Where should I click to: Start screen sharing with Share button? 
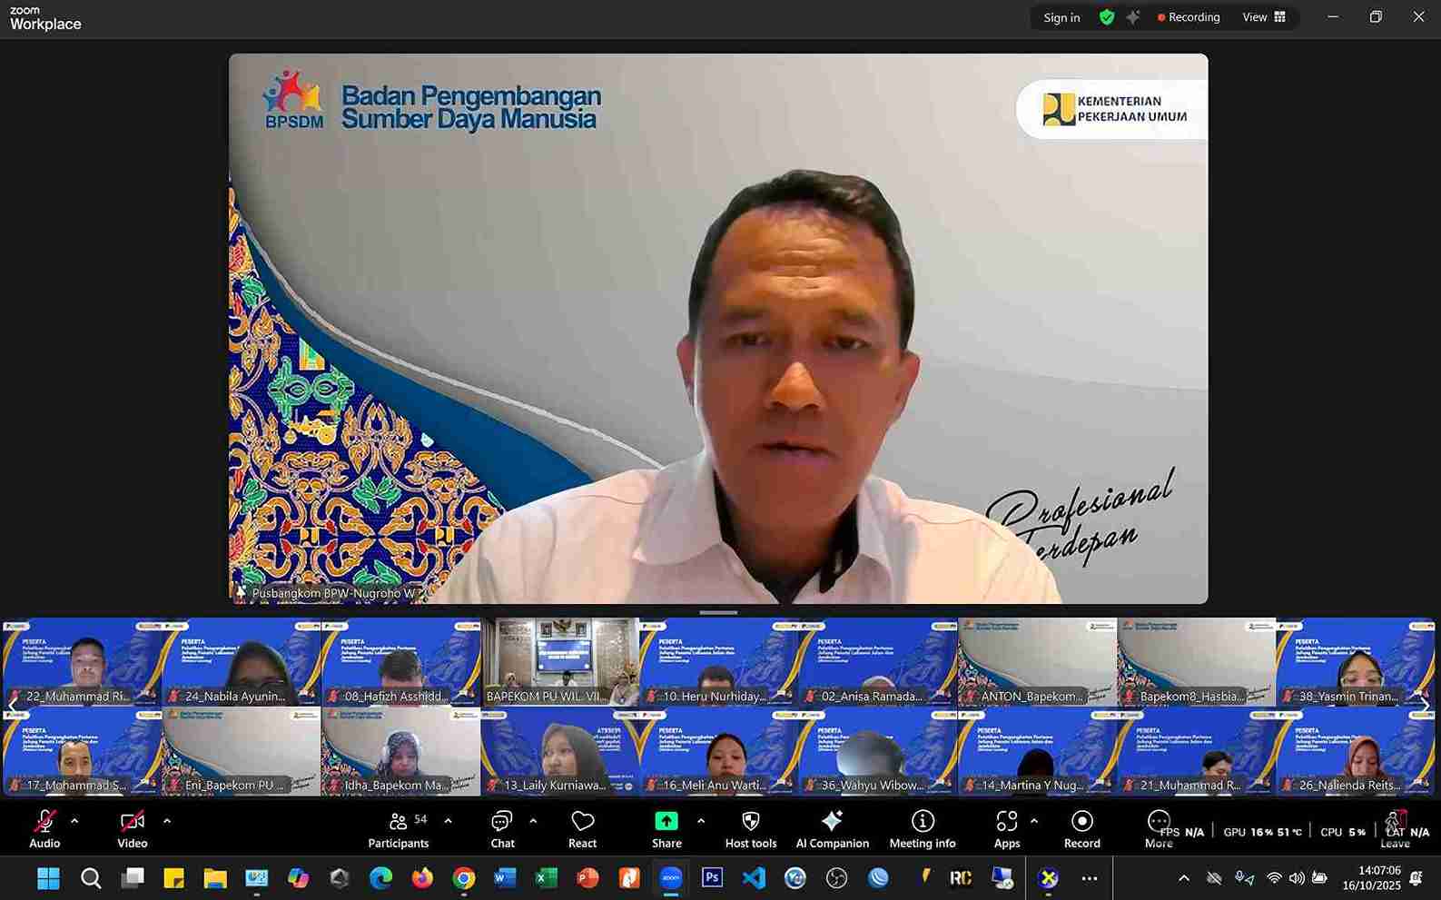[x=666, y=829]
